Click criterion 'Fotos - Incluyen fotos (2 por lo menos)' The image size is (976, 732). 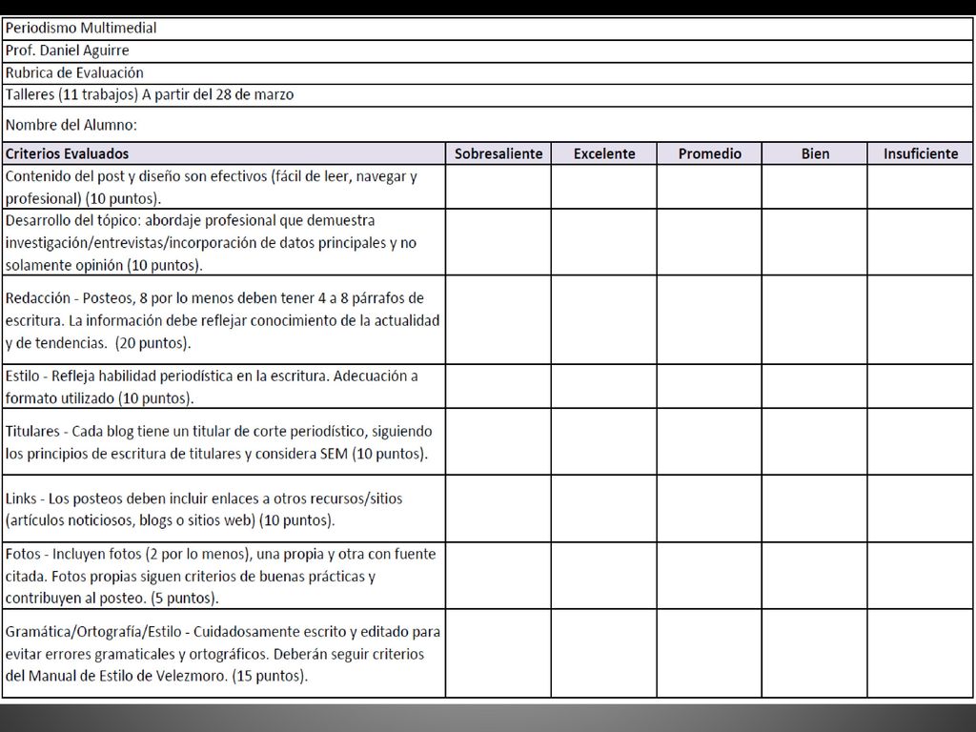224,576
